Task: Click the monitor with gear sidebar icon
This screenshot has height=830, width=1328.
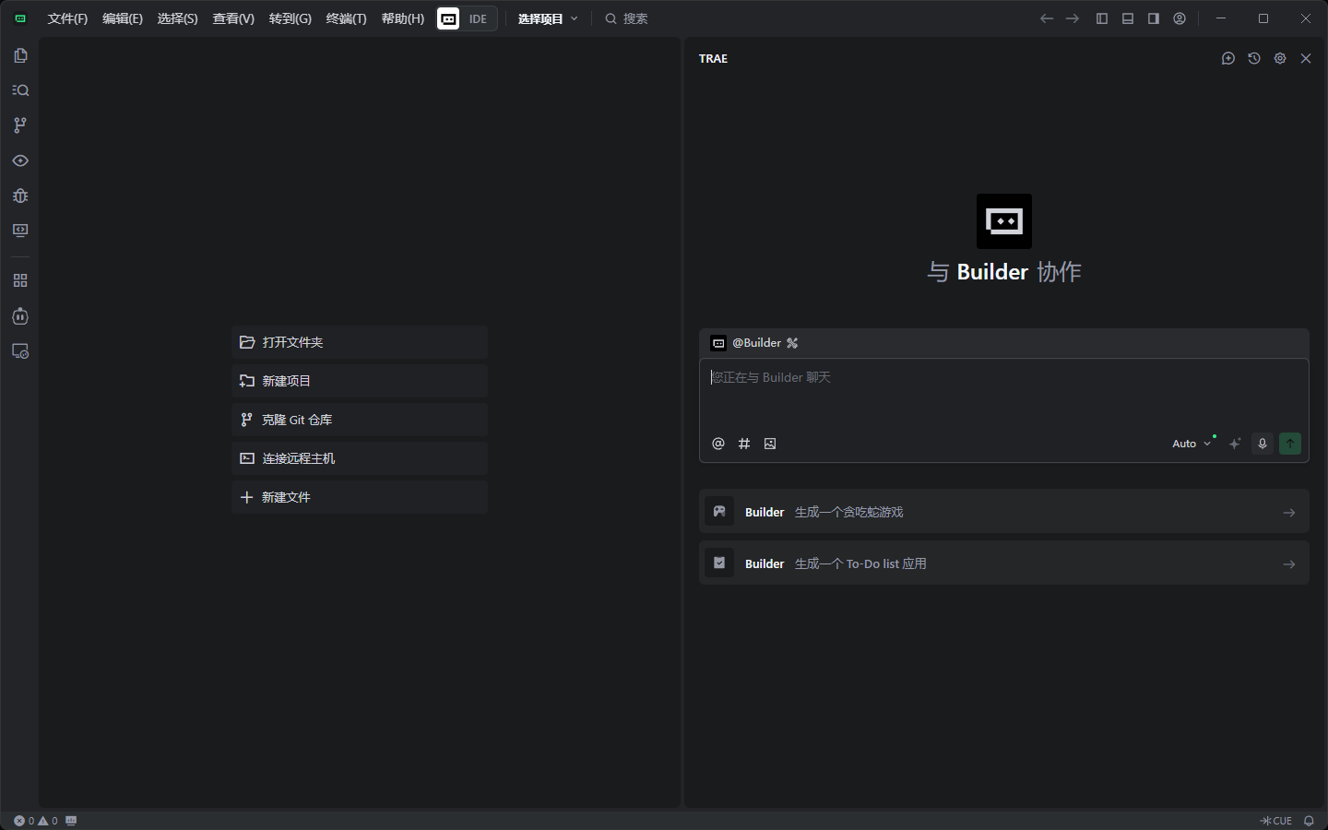Action: (x=20, y=351)
